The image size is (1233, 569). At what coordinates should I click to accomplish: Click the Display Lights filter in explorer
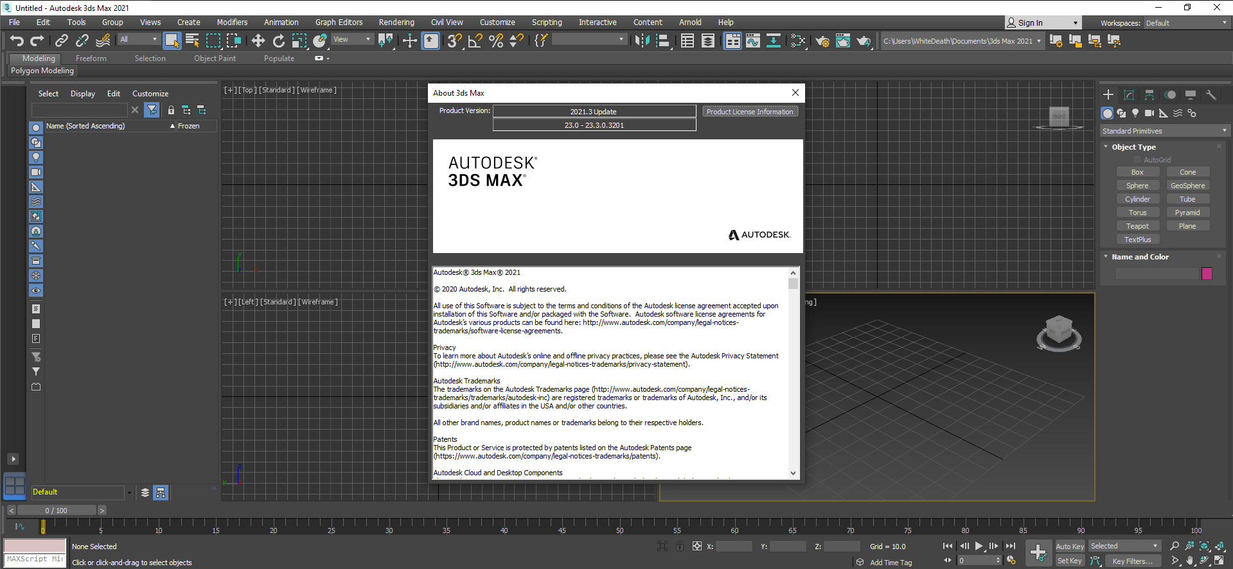[36, 157]
